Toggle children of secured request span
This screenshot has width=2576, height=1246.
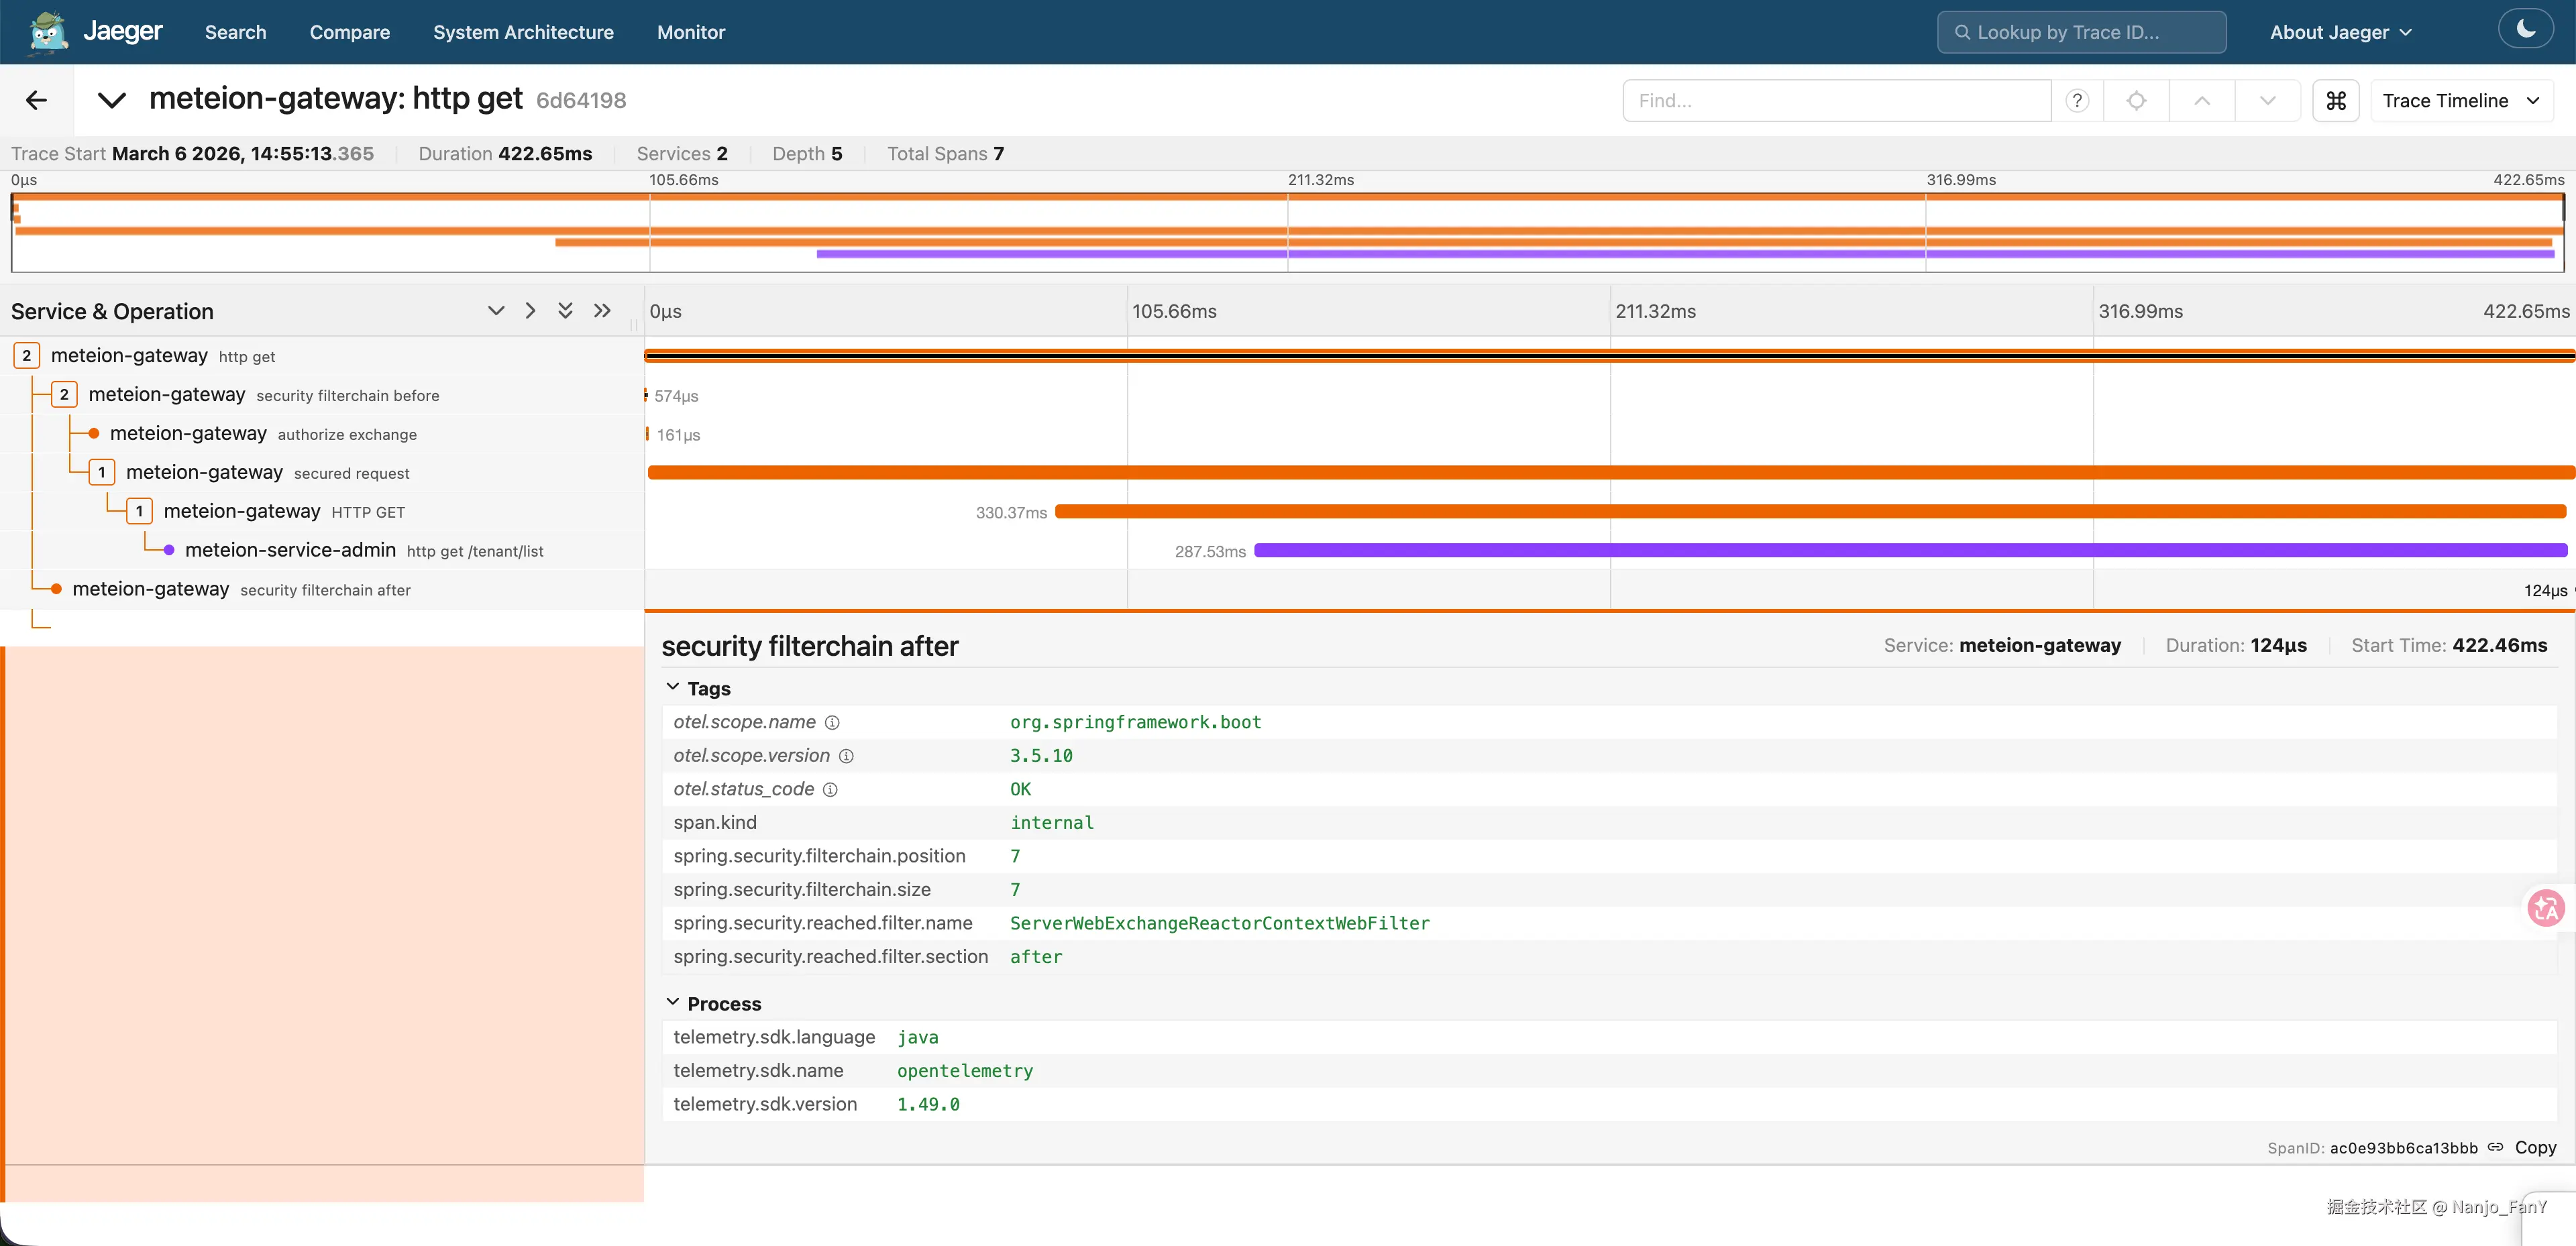pyautogui.click(x=101, y=472)
